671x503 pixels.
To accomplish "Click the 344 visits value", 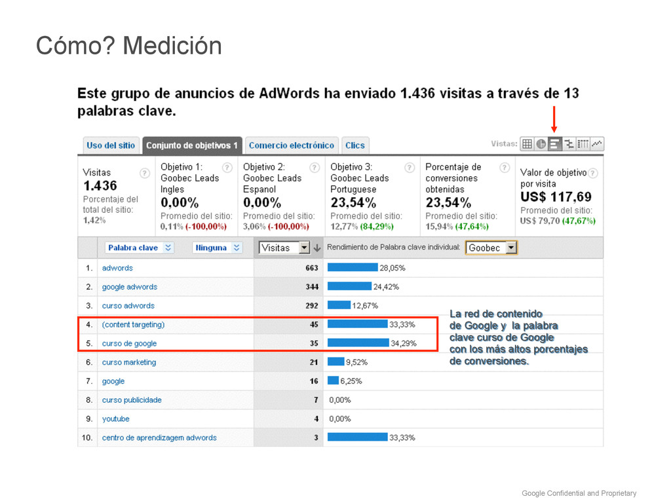I will (312, 287).
